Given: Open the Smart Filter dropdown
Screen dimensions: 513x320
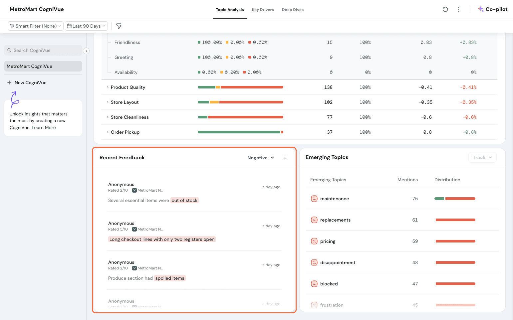Looking at the screenshot, I should coord(36,26).
